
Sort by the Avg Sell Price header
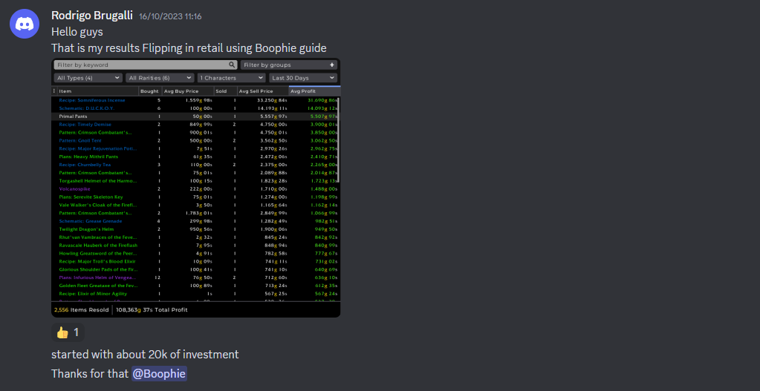[x=263, y=91]
